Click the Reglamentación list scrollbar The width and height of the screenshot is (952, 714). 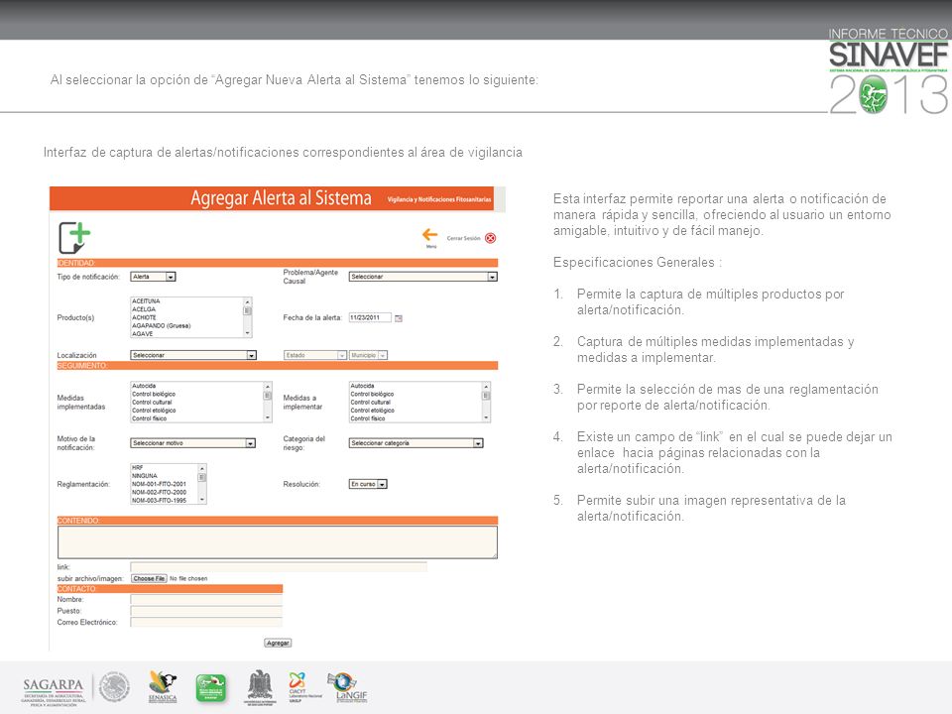202,484
